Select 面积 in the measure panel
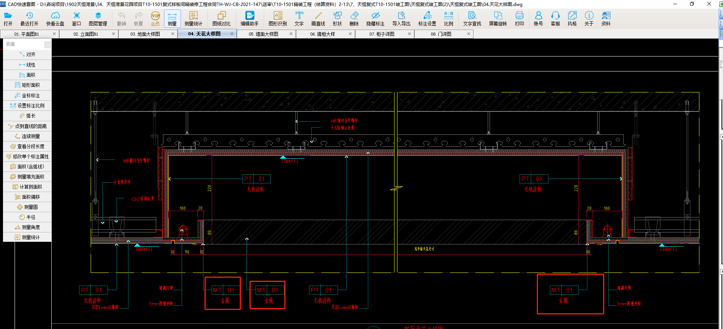Viewport: 723px width, 329px height. coord(27,75)
